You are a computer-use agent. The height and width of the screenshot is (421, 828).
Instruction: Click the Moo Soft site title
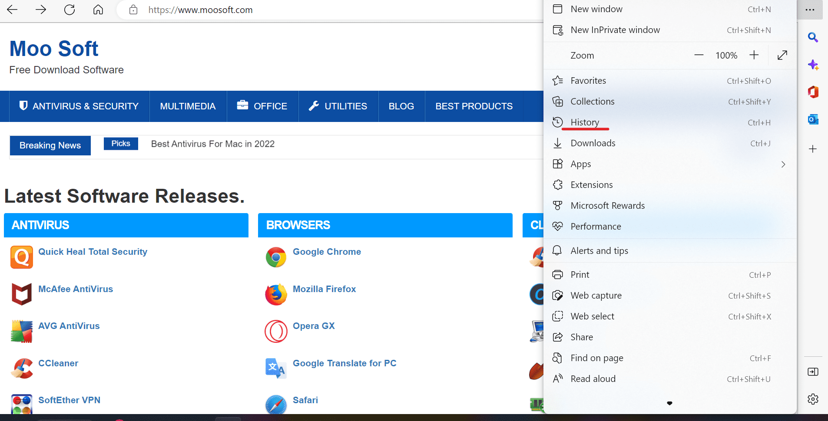[x=54, y=49]
